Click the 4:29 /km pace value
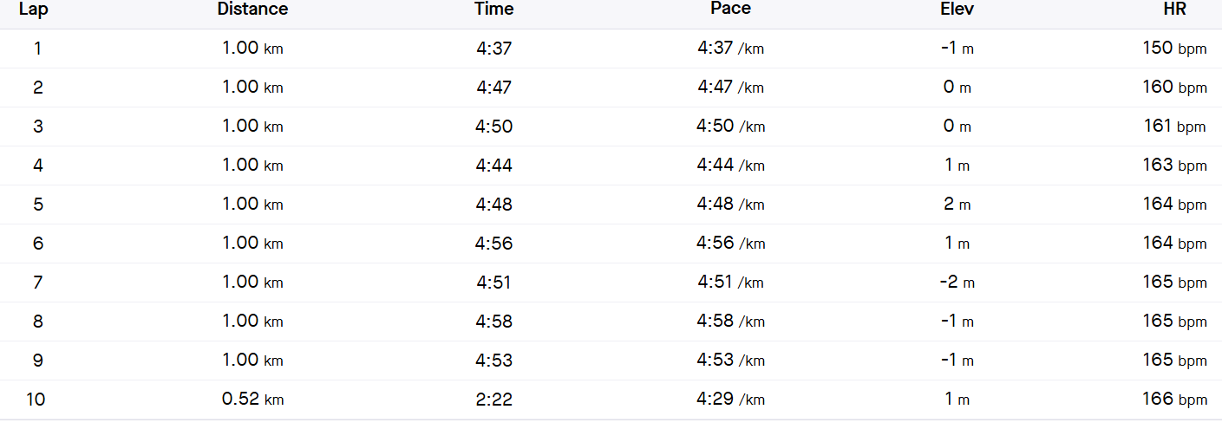 (730, 400)
